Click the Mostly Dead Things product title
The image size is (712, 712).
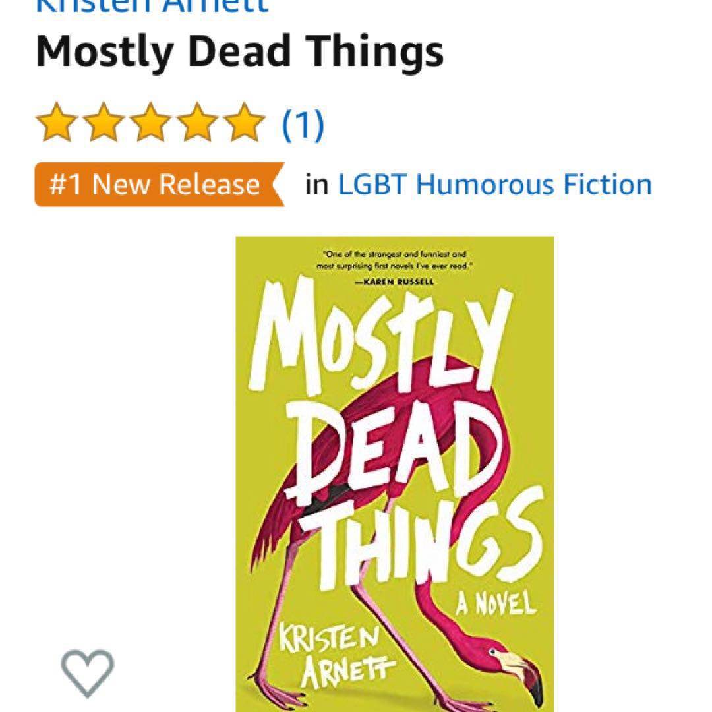pyautogui.click(x=239, y=52)
